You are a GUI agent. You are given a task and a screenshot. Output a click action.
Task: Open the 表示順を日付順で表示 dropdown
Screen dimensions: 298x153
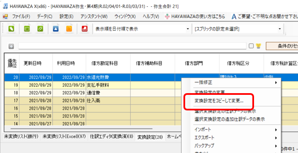pyautogui.click(x=188, y=29)
